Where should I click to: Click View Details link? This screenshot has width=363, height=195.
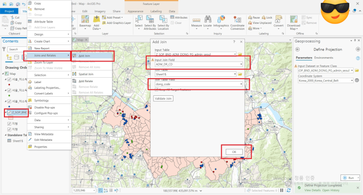[312, 190]
